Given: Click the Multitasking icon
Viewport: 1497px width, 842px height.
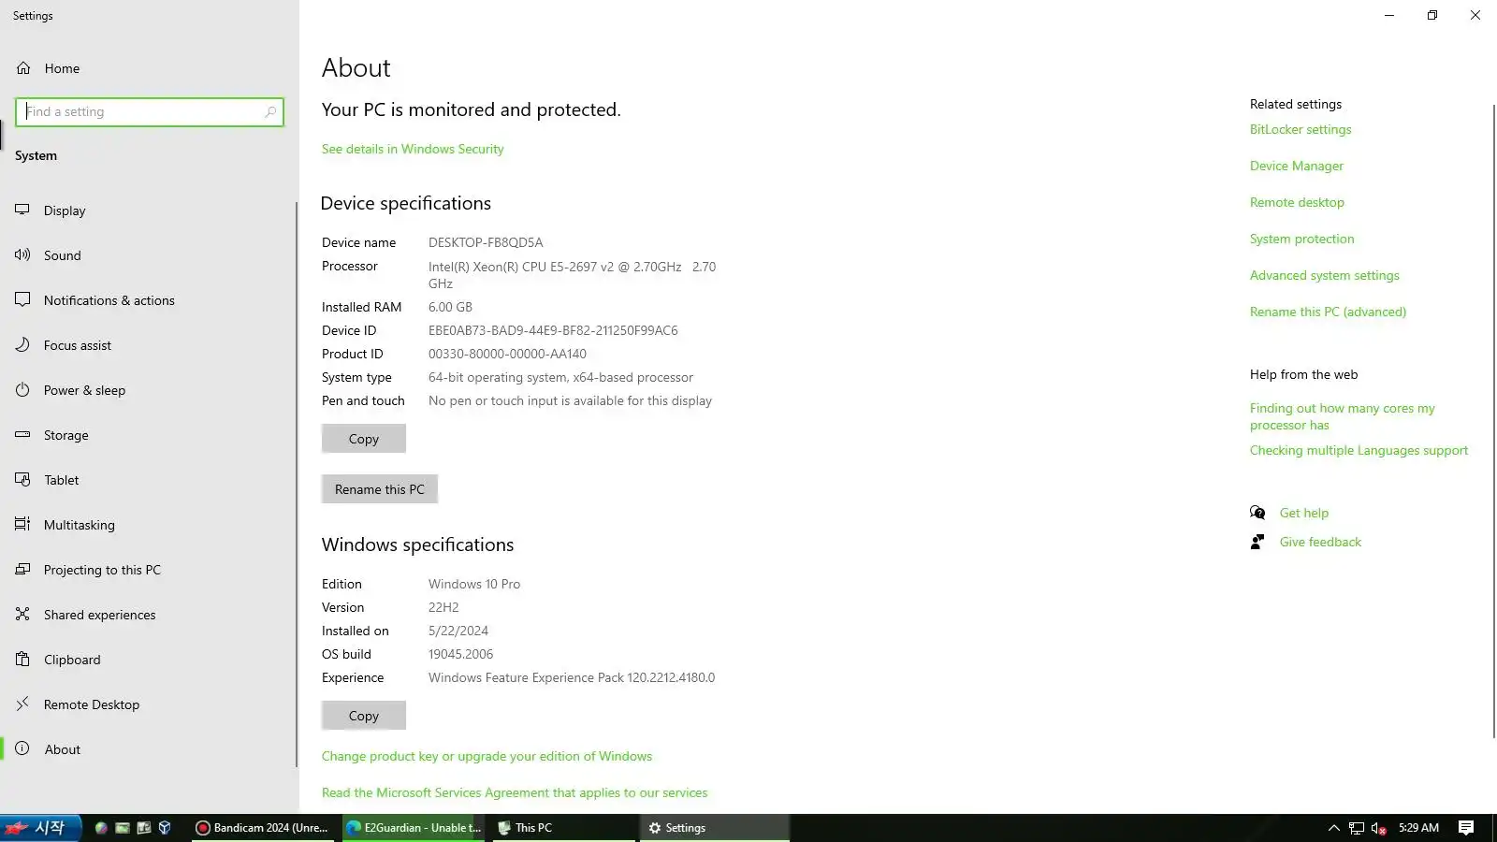Looking at the screenshot, I should (22, 525).
